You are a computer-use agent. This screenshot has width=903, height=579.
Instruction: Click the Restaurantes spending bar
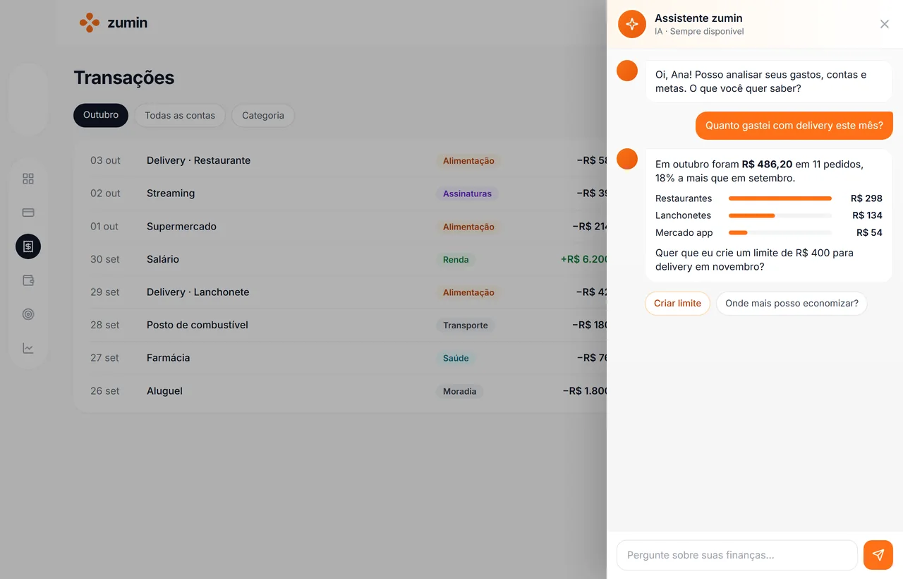point(780,198)
